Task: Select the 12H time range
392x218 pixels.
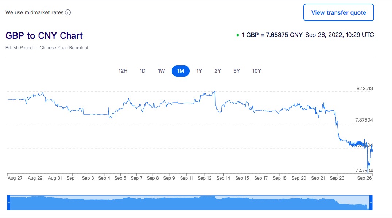Action: [x=123, y=71]
